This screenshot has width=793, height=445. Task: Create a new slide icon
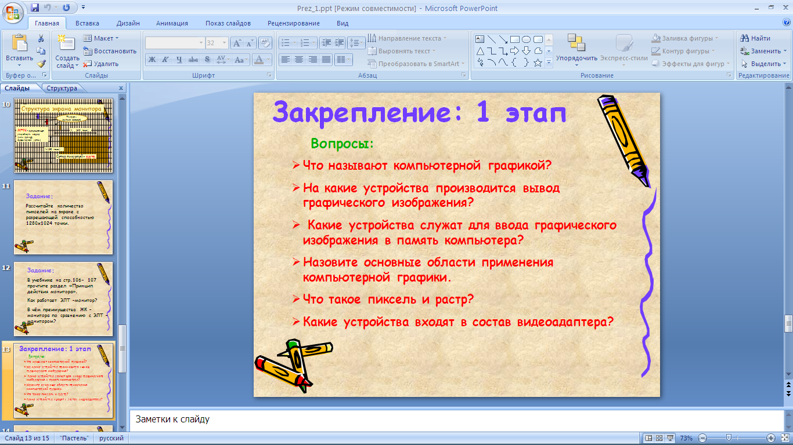click(67, 43)
